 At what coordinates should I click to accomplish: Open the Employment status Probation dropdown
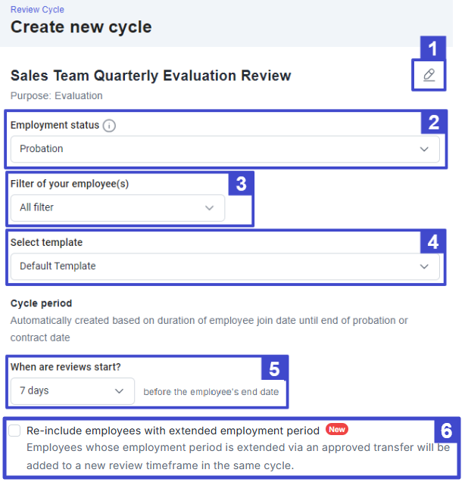225,149
